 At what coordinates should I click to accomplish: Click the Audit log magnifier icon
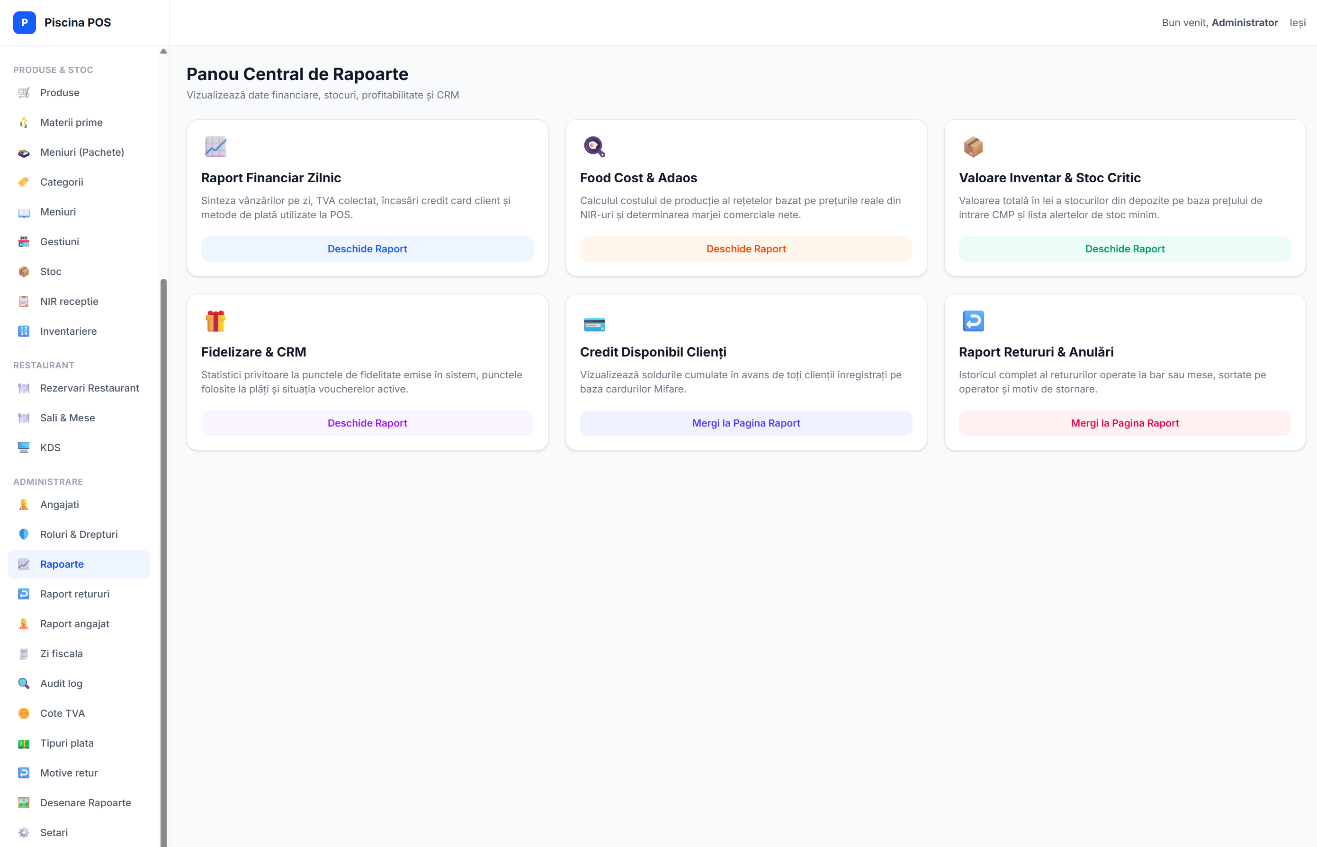coord(24,683)
